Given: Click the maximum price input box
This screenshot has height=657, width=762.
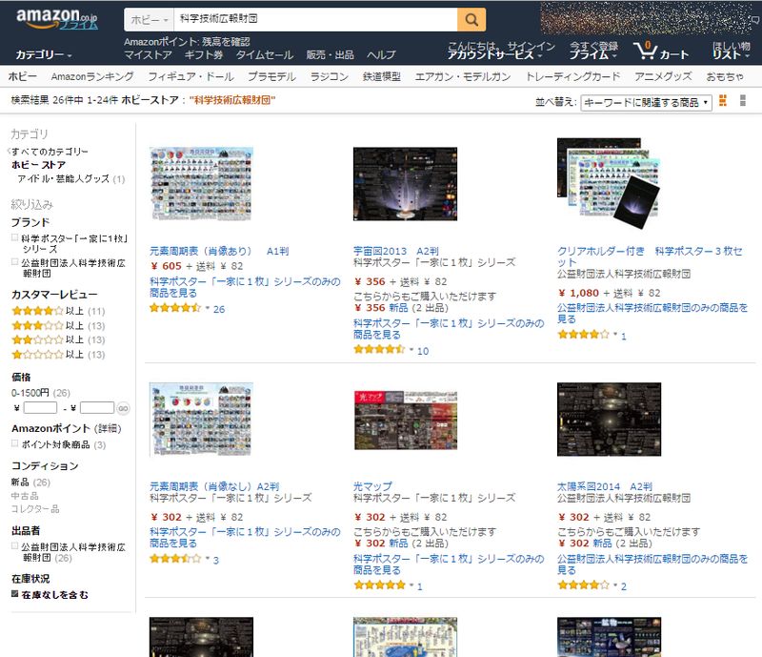Looking at the screenshot, I should [x=97, y=408].
